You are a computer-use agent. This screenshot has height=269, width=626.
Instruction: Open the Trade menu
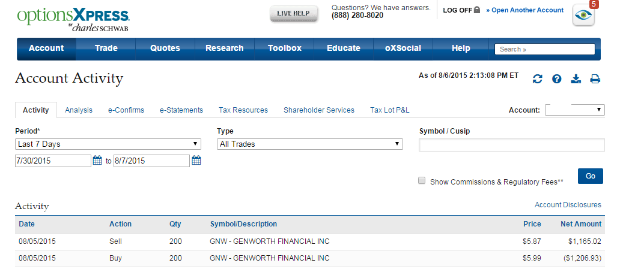106,49
